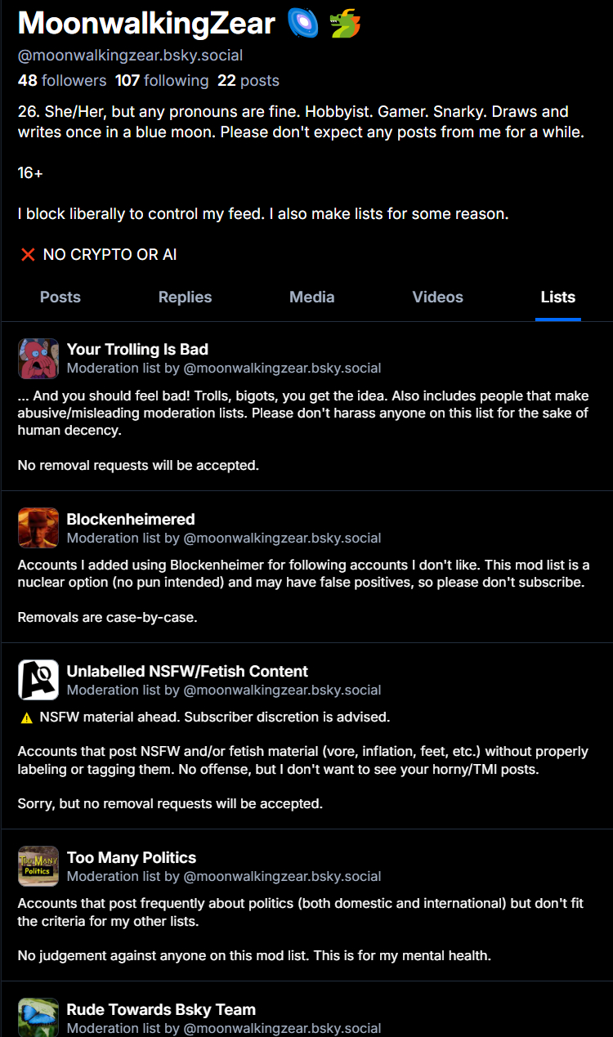Switch to the Posts tab
This screenshot has height=1037, width=613.
[x=60, y=297]
